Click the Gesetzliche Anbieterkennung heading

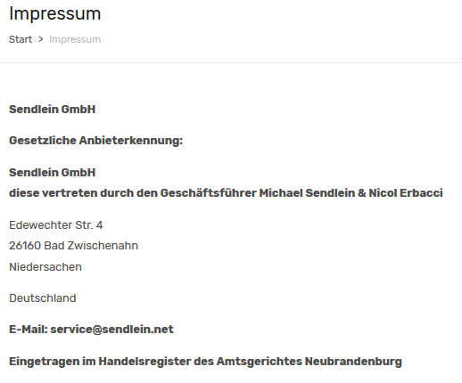coord(95,141)
